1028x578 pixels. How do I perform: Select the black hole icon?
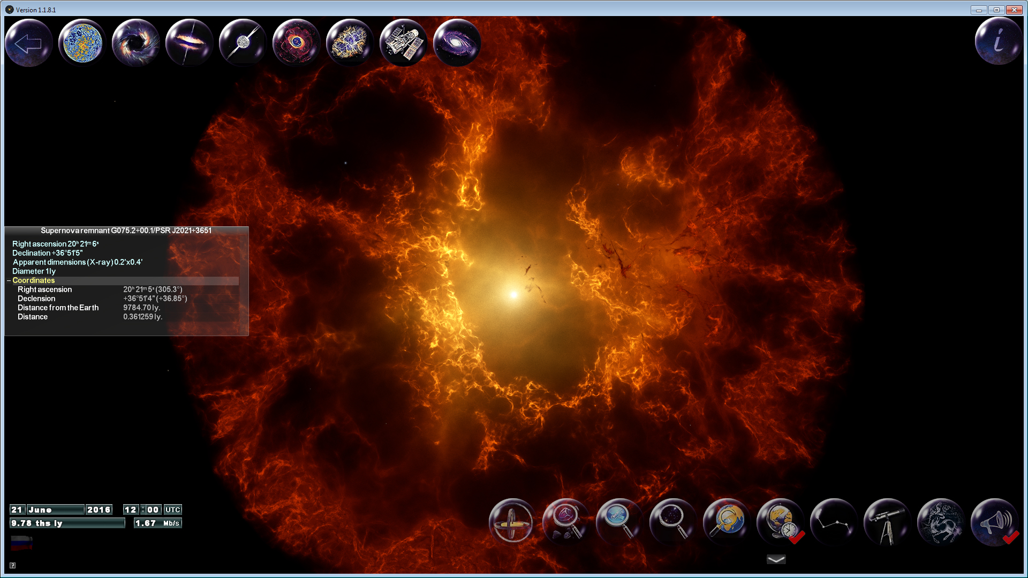135,42
